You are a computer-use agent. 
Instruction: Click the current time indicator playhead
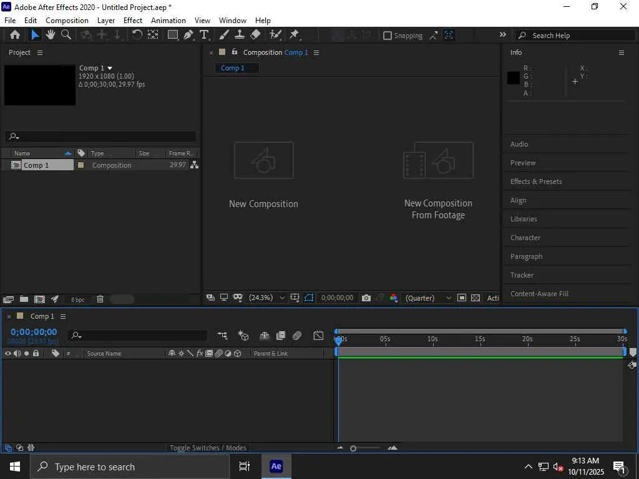(338, 340)
